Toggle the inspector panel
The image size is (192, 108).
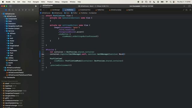click(x=189, y=6)
